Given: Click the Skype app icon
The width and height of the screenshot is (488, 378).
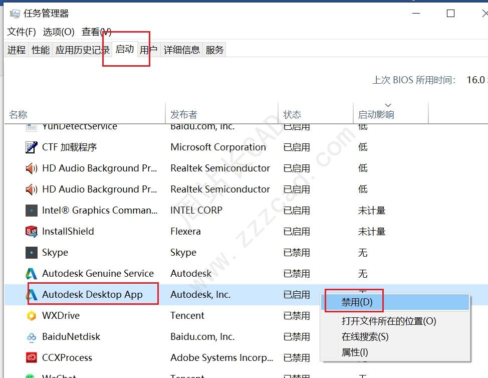Looking at the screenshot, I should [31, 253].
